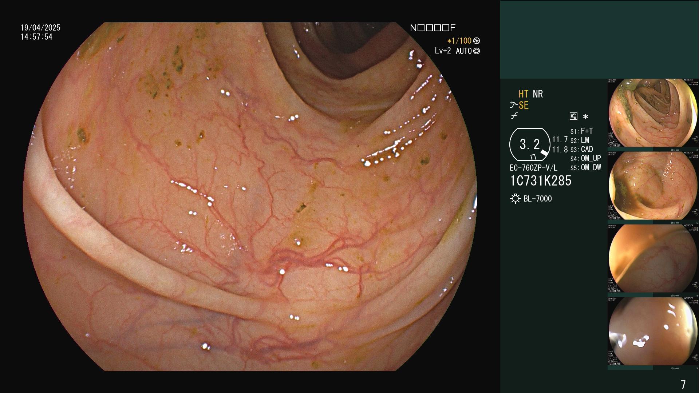Screen dimensions: 699x393
Task: Click the light source lamp icon
Action: 515,199
